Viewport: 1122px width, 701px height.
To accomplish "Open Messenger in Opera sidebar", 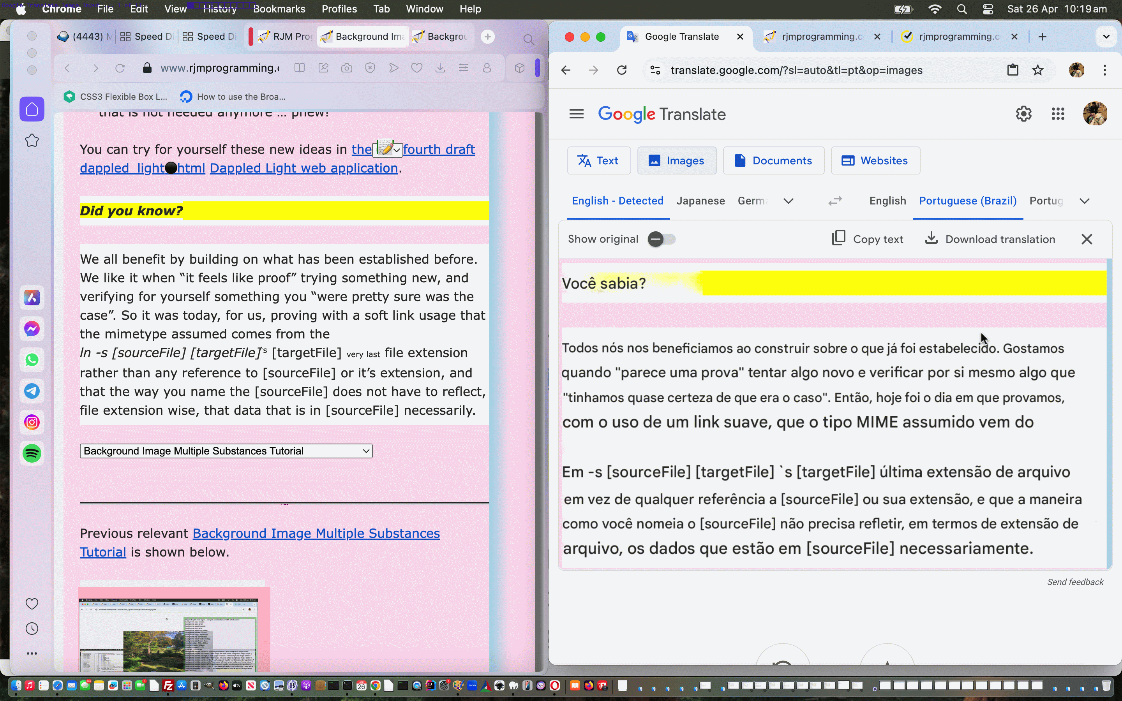I will tap(32, 329).
